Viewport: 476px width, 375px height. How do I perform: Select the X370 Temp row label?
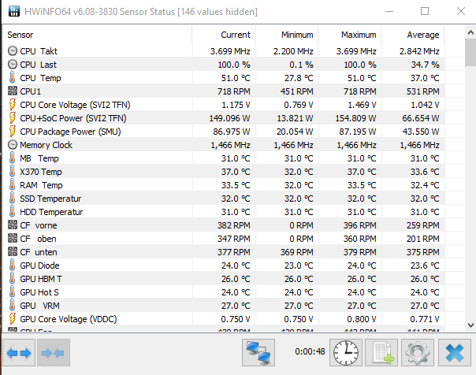[x=41, y=172]
